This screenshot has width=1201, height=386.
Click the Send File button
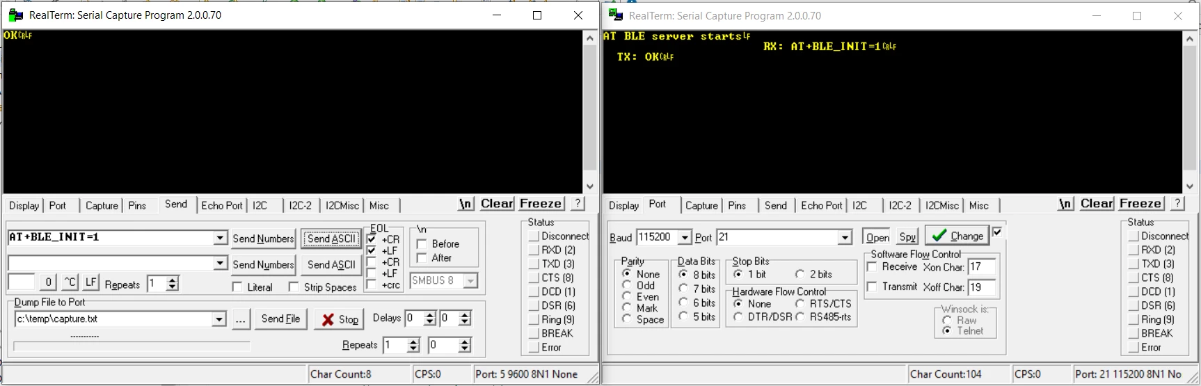click(x=280, y=319)
